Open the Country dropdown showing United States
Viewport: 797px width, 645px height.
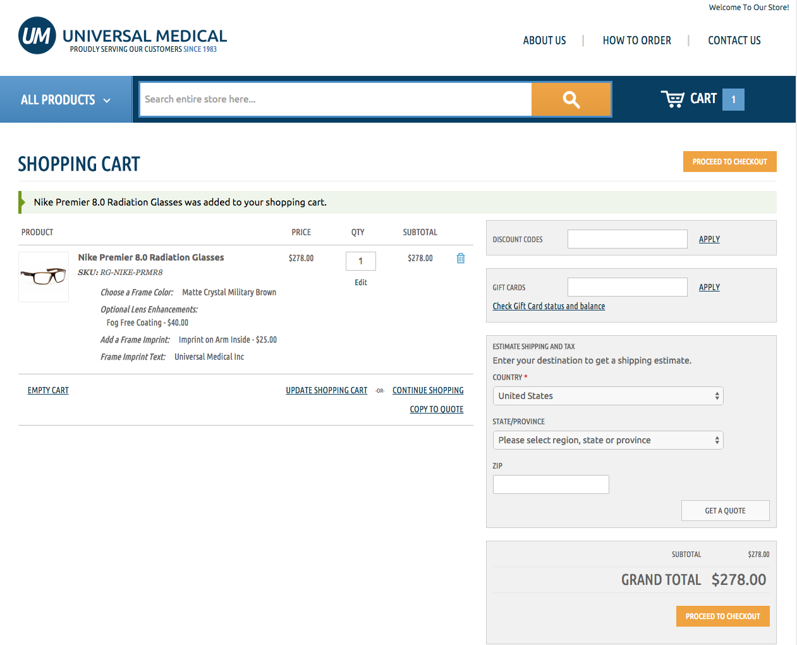[x=608, y=396]
